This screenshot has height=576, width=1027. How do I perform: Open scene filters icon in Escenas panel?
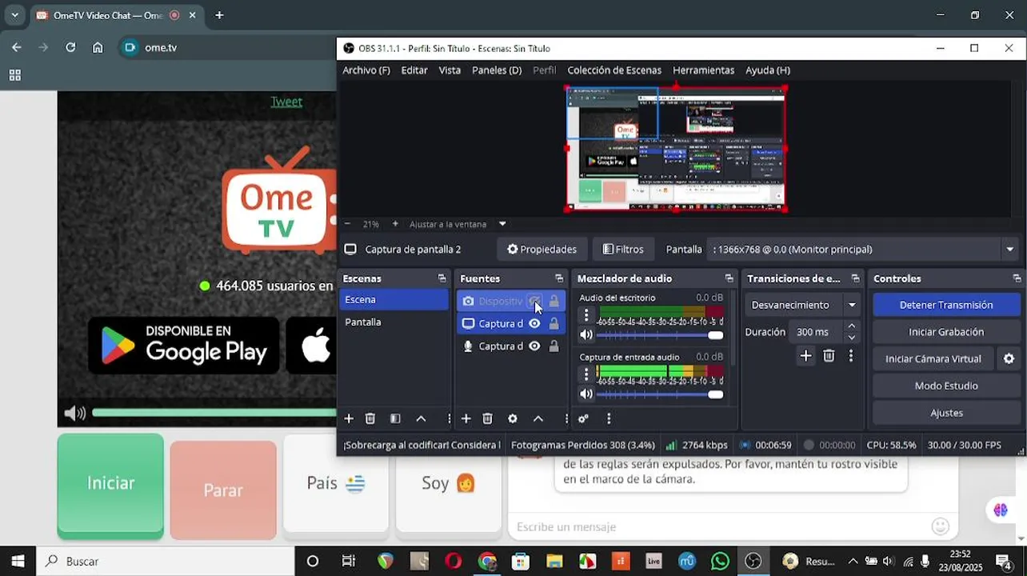[395, 418]
